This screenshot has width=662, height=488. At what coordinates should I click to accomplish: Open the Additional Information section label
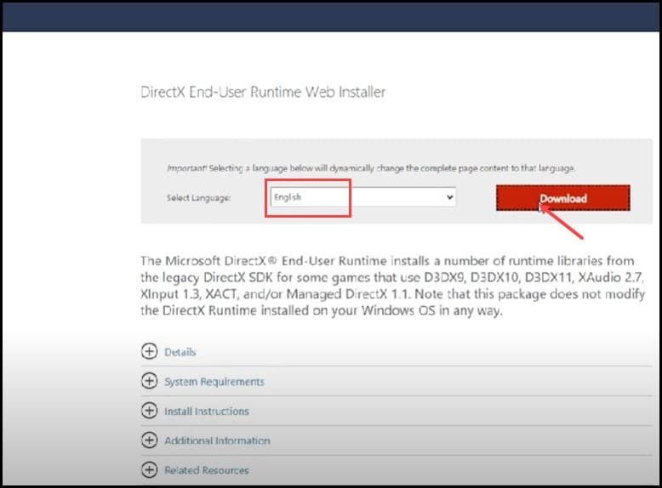(217, 440)
